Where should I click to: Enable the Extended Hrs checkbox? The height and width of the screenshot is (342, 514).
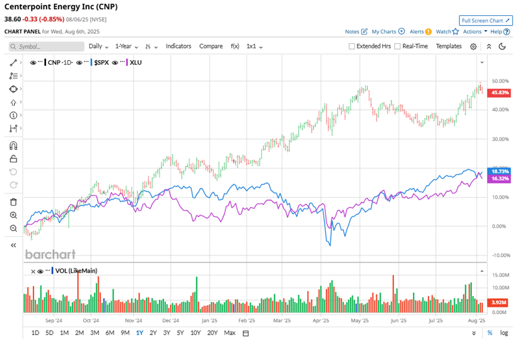click(x=352, y=47)
